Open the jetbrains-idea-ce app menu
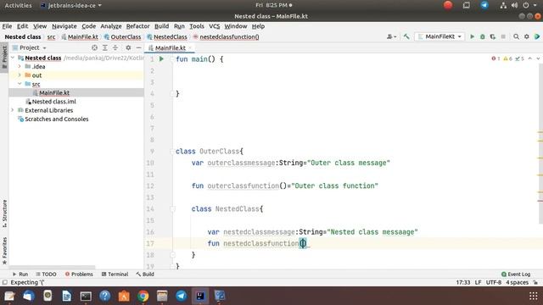543x305 pixels. [x=71, y=5]
